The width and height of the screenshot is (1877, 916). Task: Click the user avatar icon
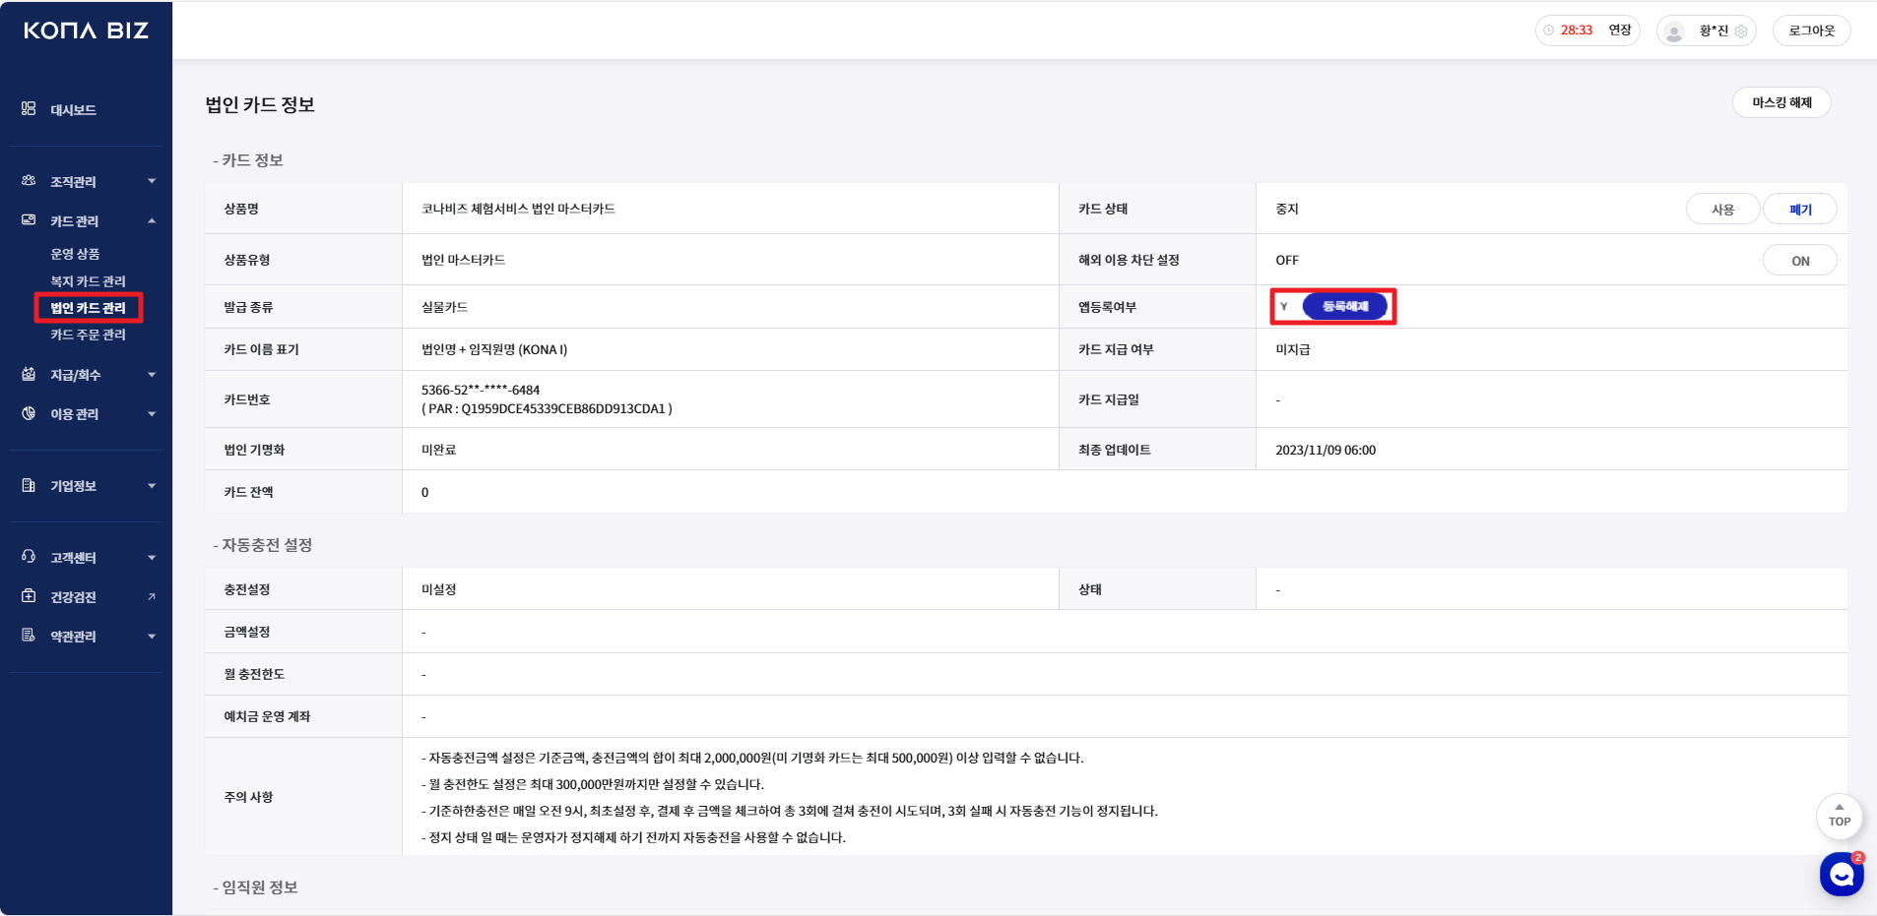[1674, 31]
